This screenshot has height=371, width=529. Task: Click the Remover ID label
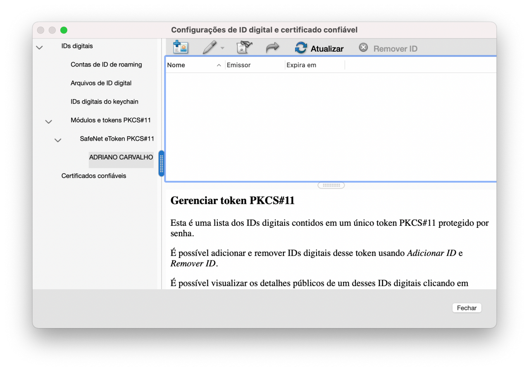click(396, 49)
